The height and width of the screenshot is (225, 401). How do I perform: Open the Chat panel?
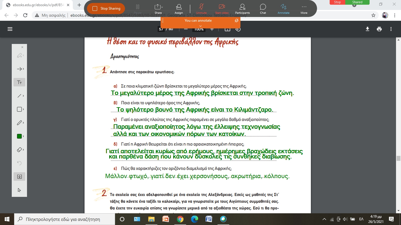(x=263, y=8)
